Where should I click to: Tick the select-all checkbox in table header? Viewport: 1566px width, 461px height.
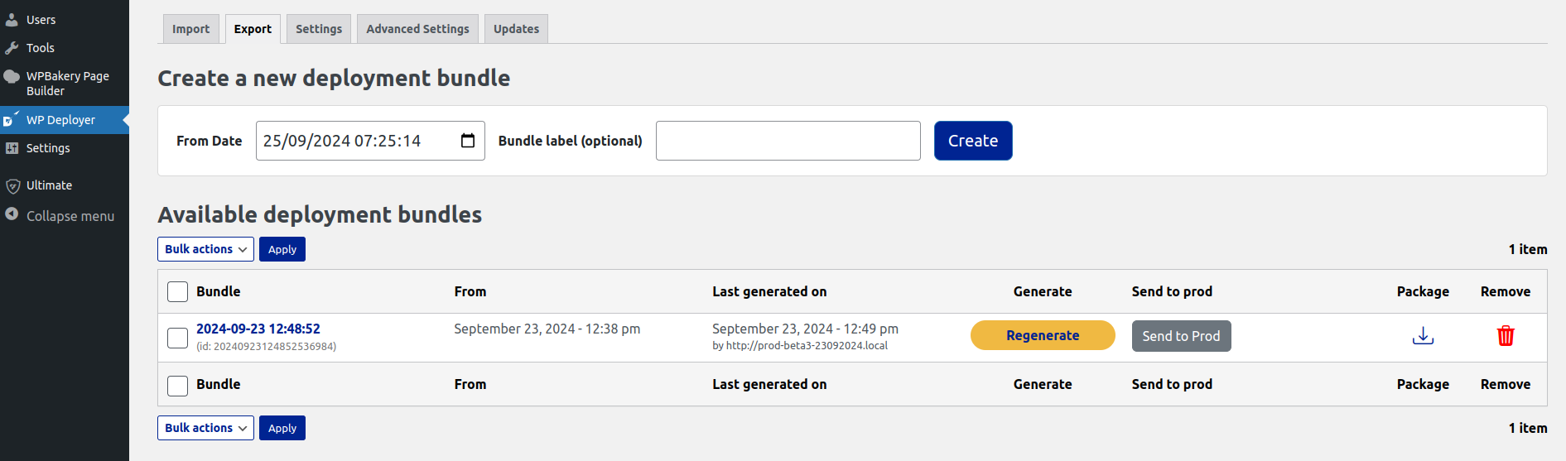pos(177,291)
